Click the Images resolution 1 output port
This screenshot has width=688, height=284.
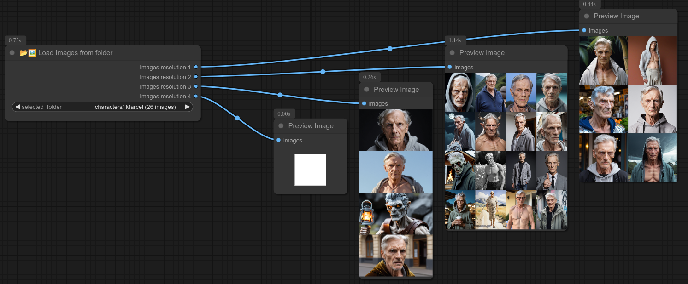(x=196, y=67)
